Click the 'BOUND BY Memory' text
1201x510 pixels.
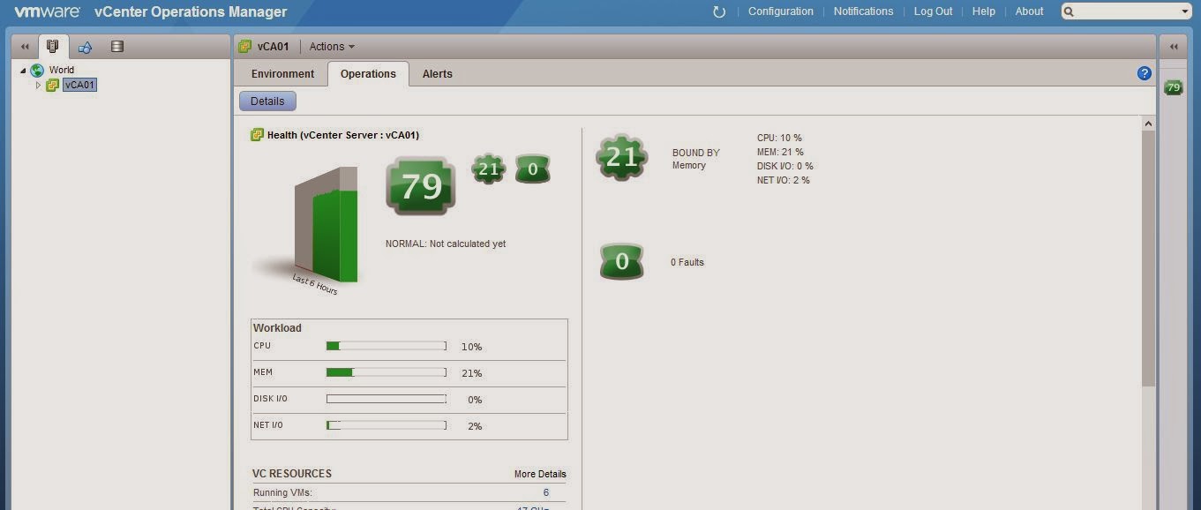[x=696, y=159]
